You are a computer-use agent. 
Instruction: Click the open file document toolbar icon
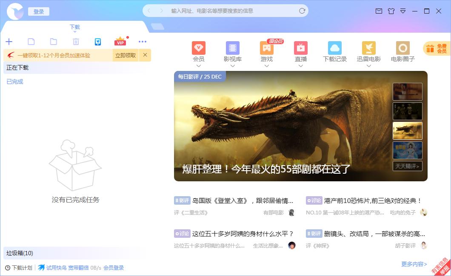click(31, 42)
